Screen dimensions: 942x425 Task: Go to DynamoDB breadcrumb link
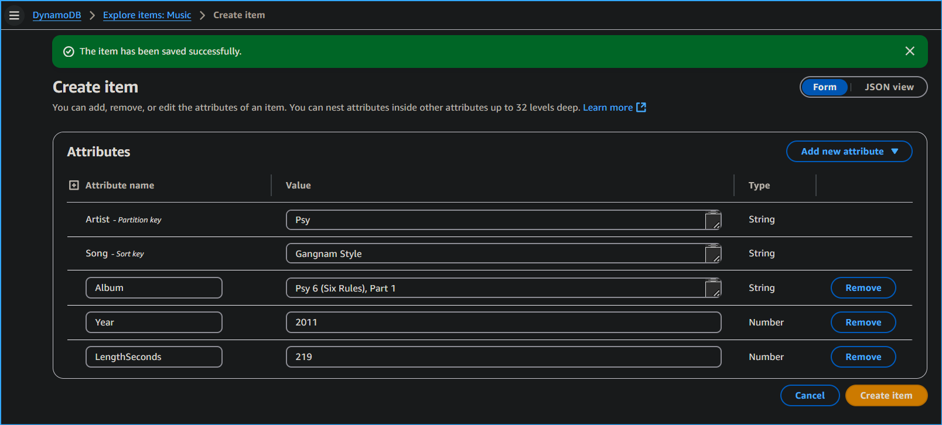pos(57,15)
